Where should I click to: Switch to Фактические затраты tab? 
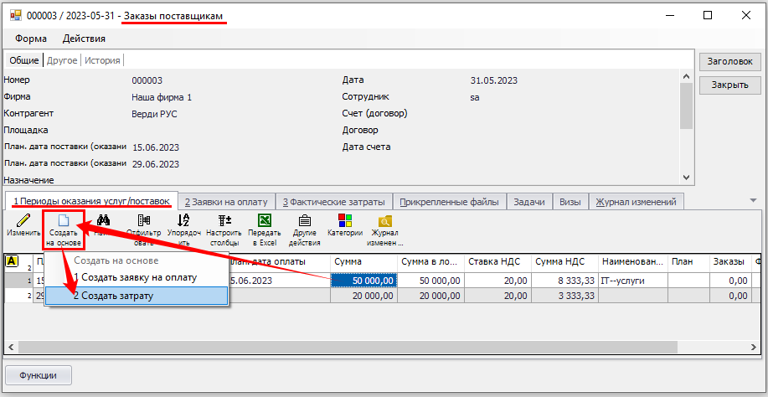333,202
